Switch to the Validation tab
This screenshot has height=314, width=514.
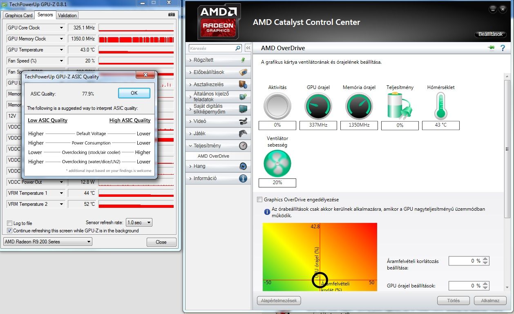point(67,16)
